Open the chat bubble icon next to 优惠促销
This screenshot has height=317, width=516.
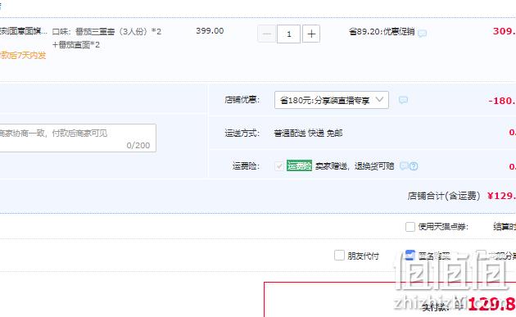(422, 33)
